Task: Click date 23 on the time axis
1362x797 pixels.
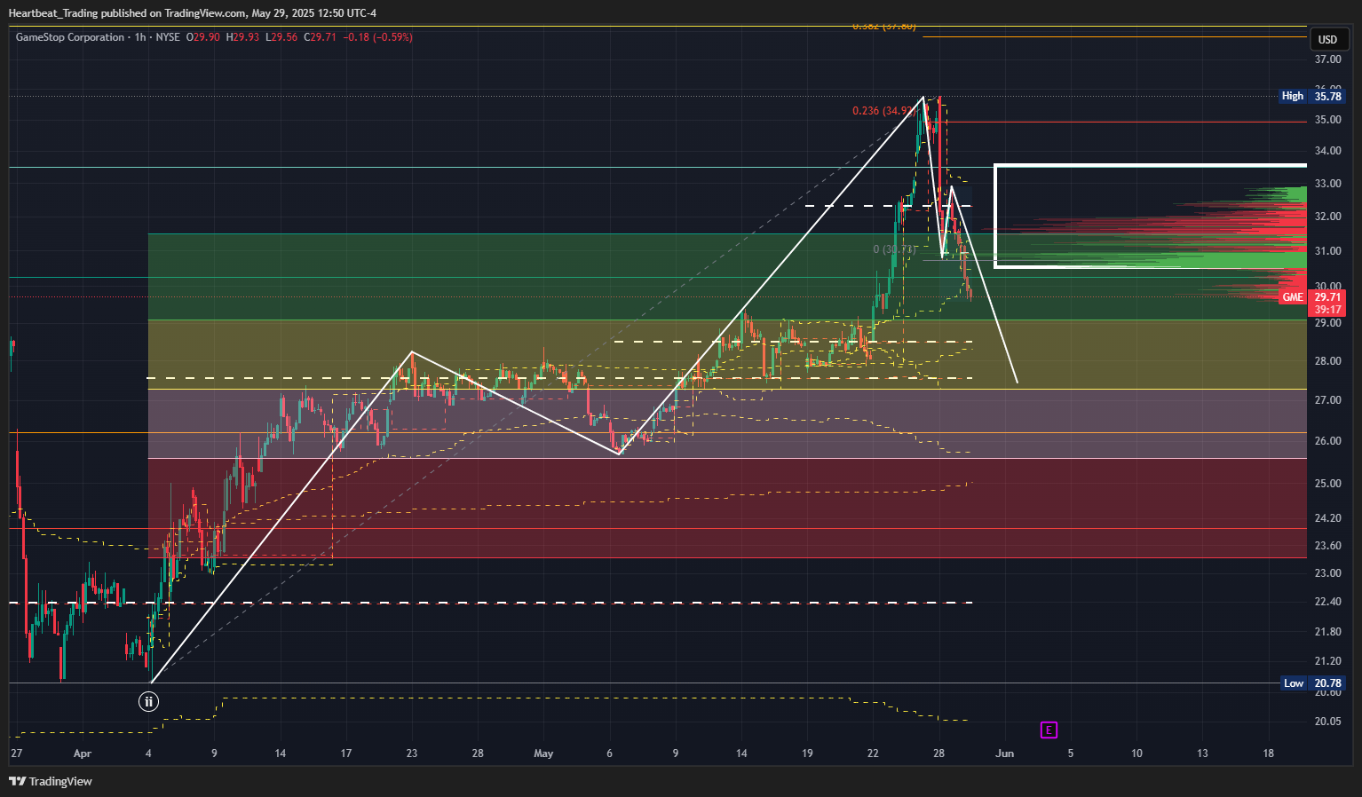Action: click(x=411, y=754)
